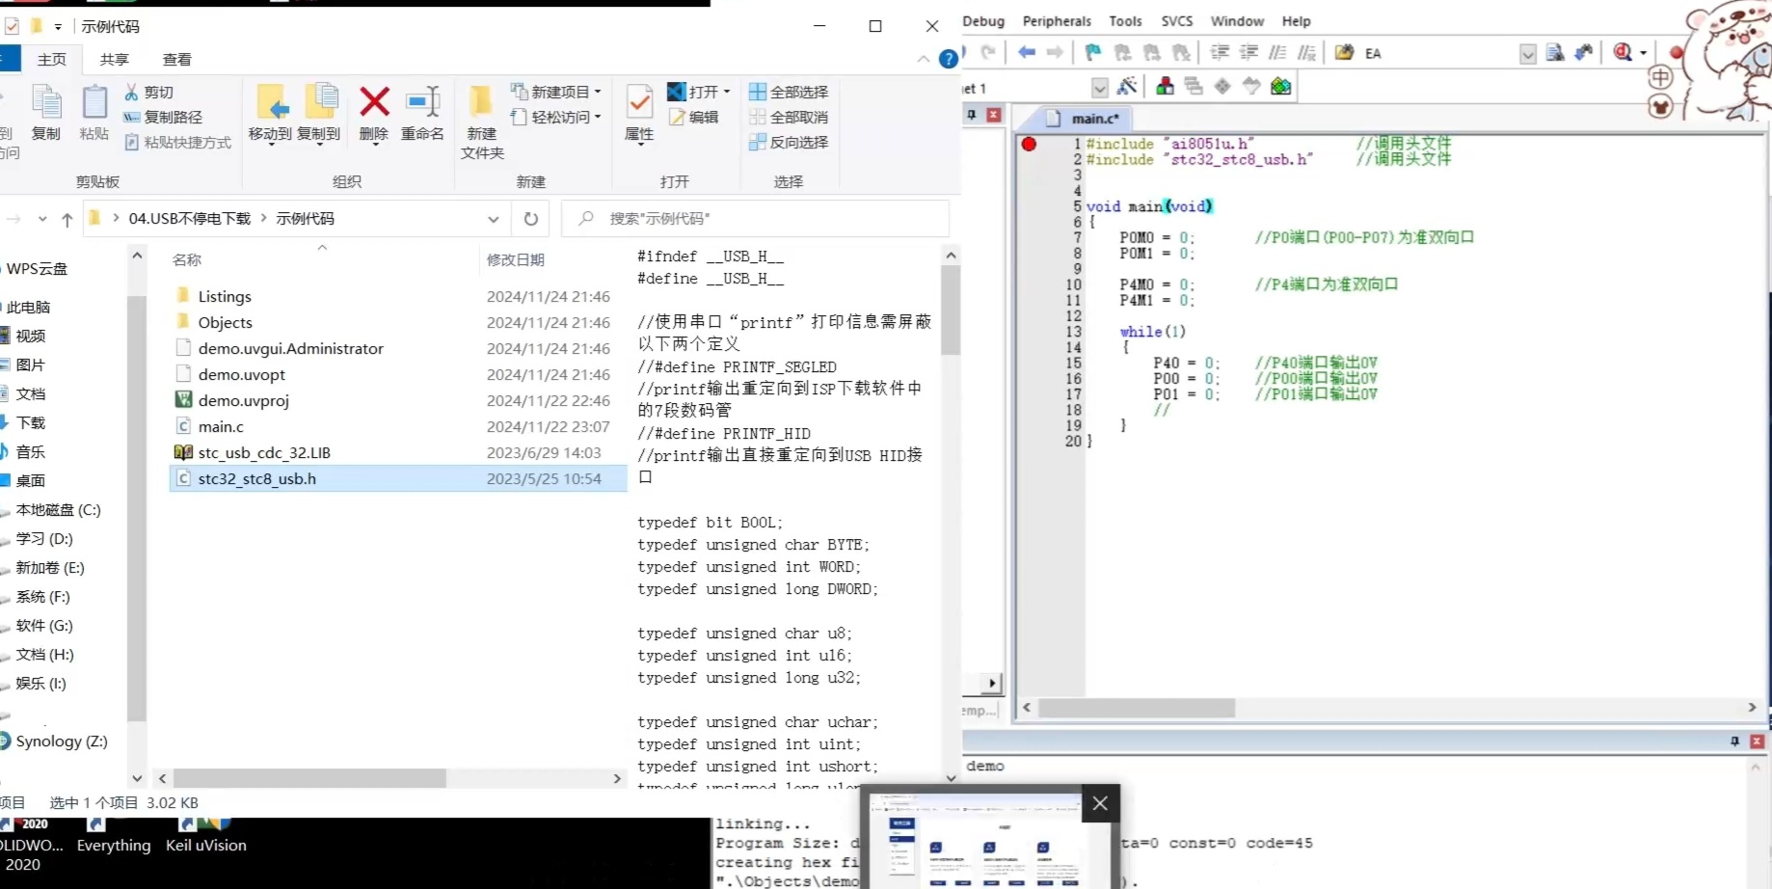Close the picture-in-picture thumbnail X button
Image resolution: width=1772 pixels, height=889 pixels.
coord(1100,803)
